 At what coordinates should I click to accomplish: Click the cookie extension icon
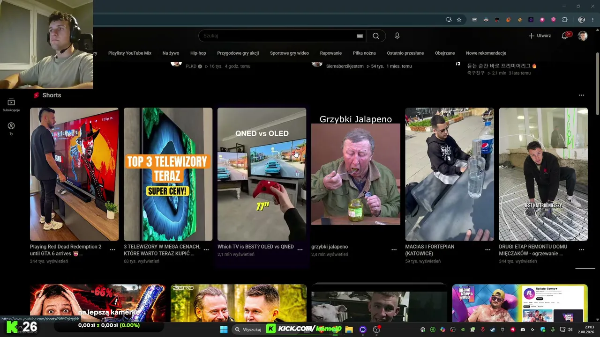point(519,20)
